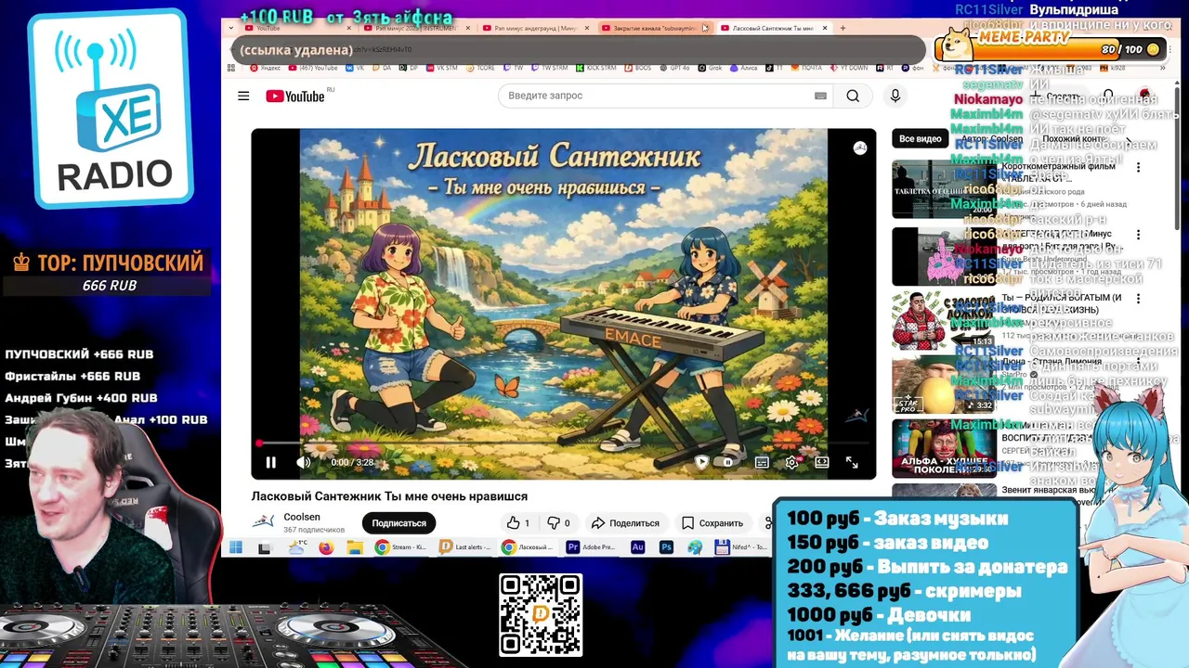The image size is (1189, 668).
Task: Switch to Last alerts taskbar window
Action: click(x=464, y=547)
